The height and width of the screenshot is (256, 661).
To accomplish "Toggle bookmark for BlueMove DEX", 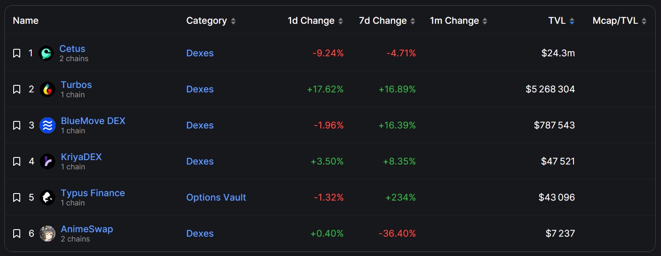I will pos(17,125).
